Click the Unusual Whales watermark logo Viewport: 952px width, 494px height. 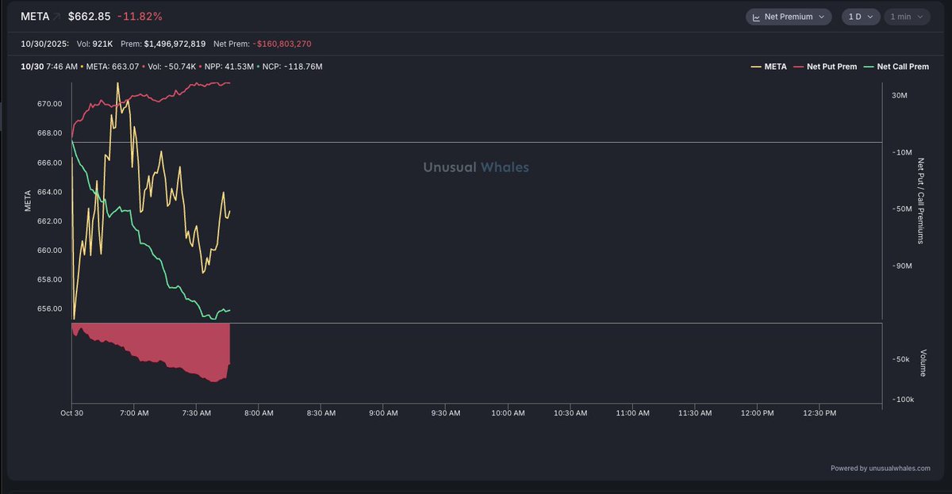pos(476,167)
